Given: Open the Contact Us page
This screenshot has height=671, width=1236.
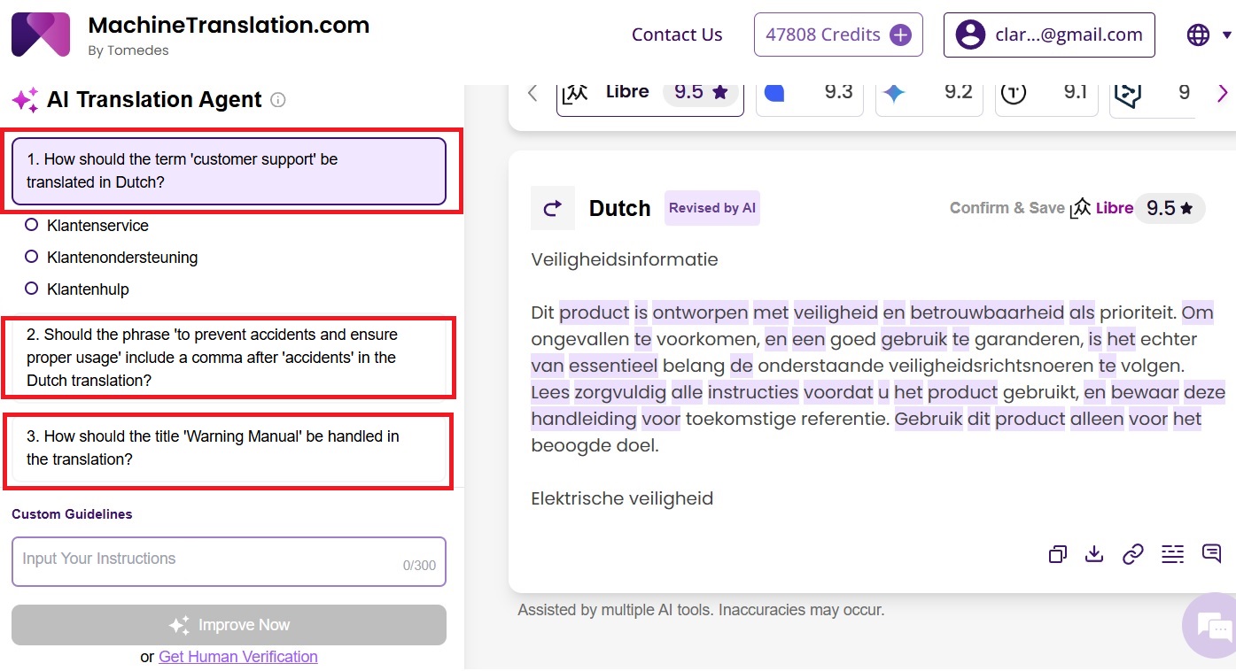Looking at the screenshot, I should pos(677,35).
